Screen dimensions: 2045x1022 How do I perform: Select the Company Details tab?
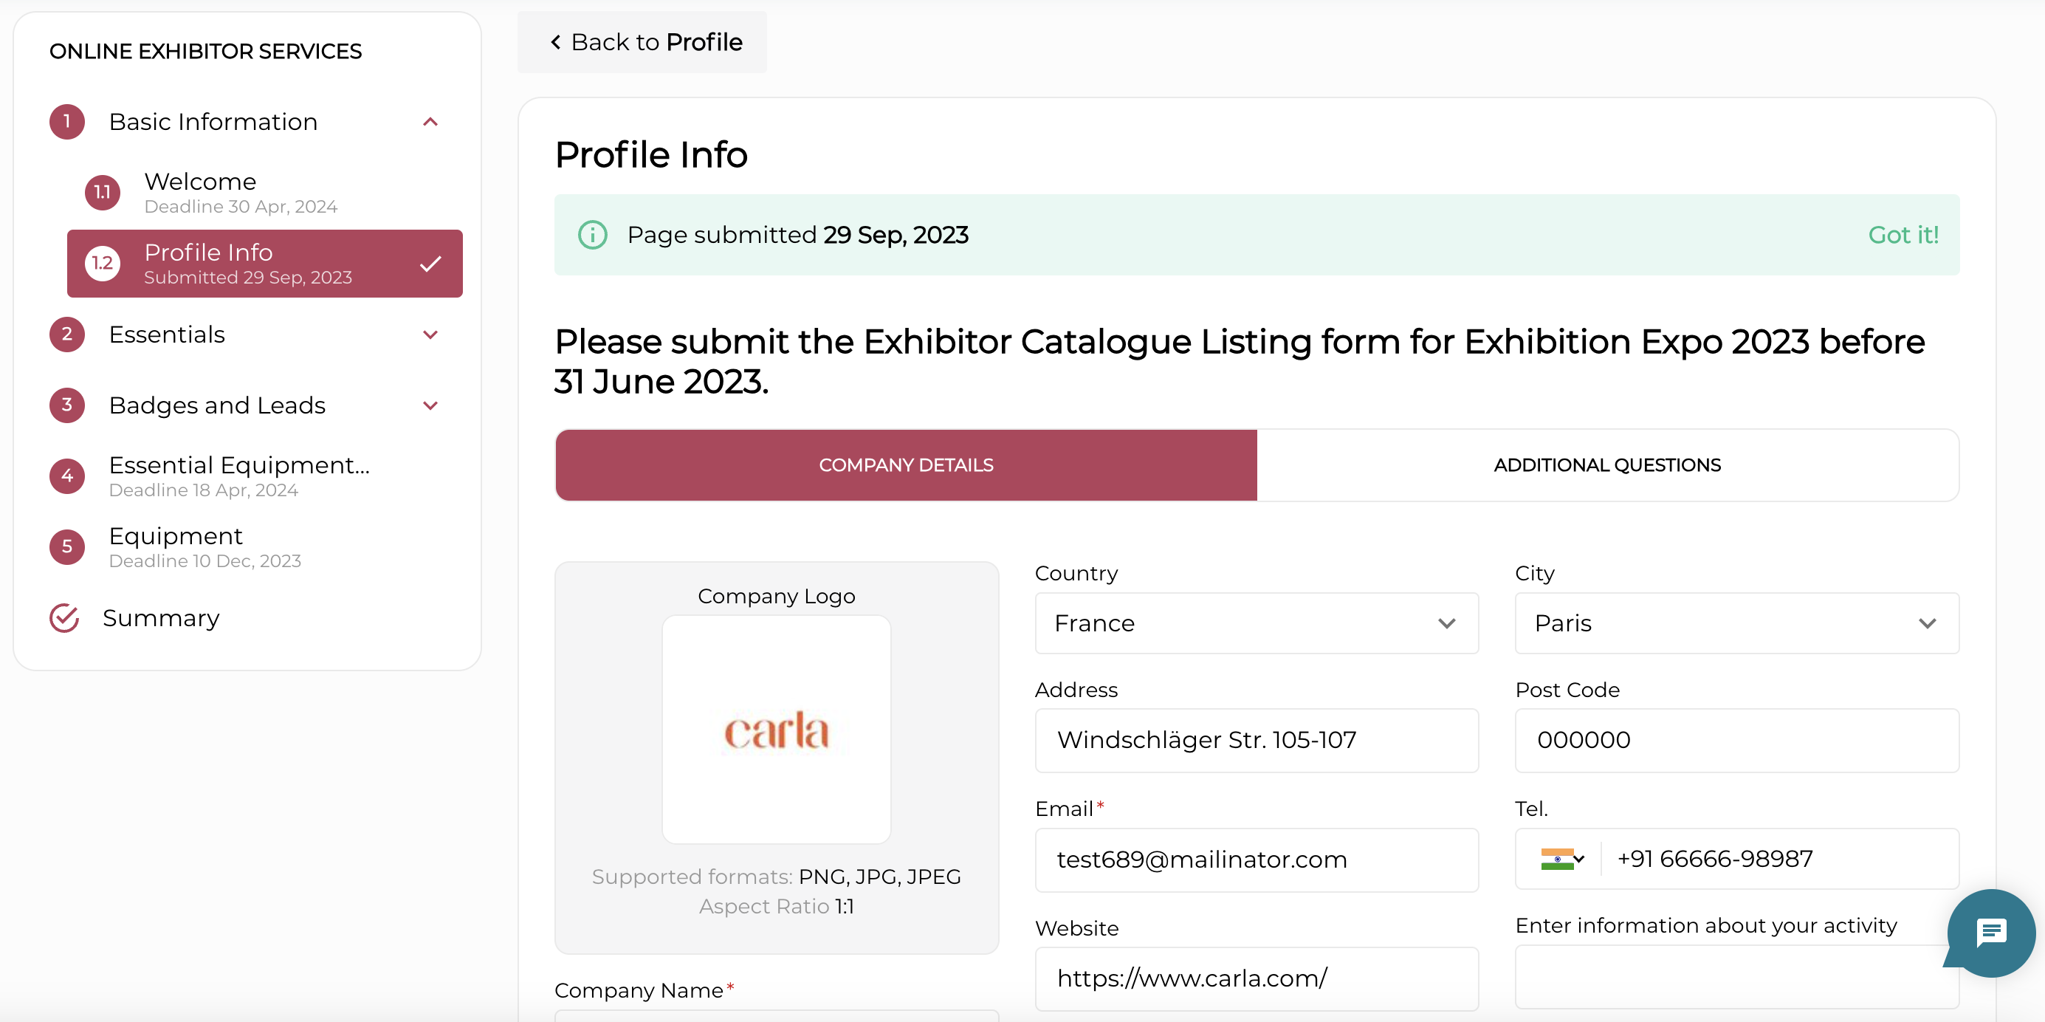click(906, 465)
